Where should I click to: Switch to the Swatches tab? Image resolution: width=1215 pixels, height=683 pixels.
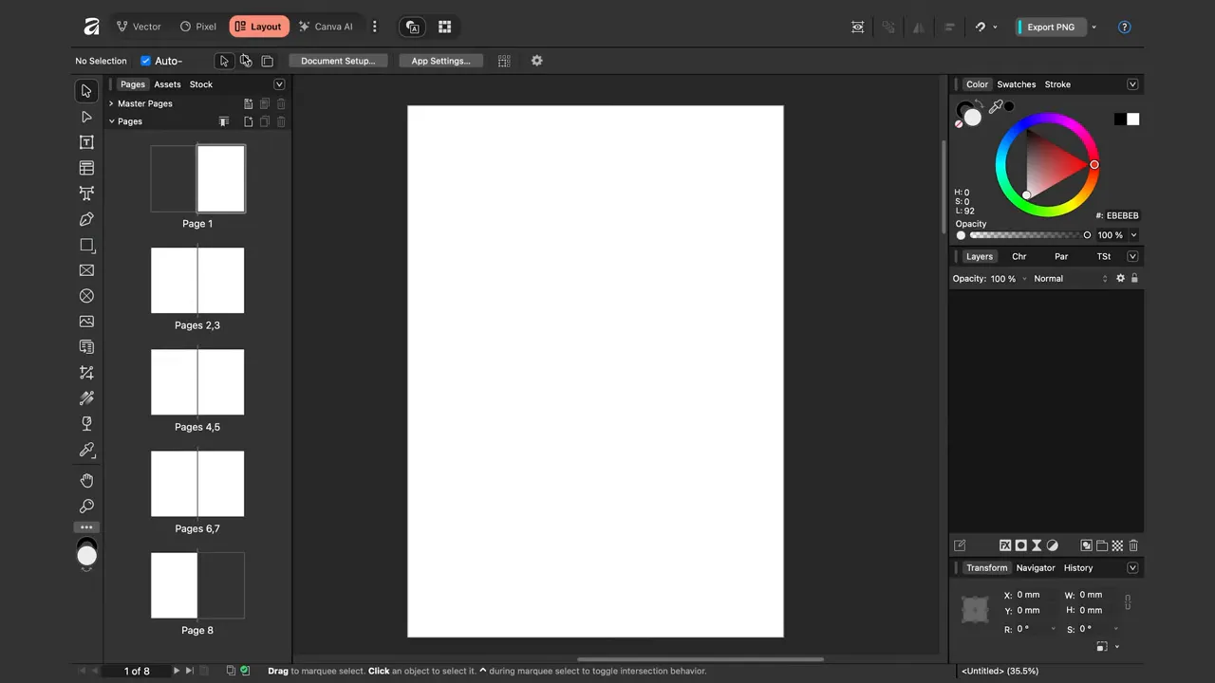pyautogui.click(x=1016, y=84)
